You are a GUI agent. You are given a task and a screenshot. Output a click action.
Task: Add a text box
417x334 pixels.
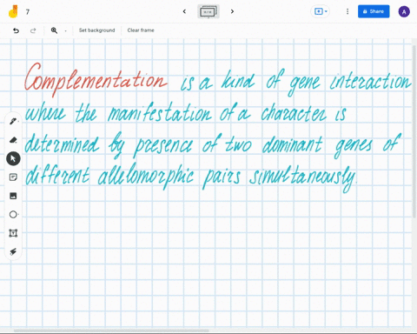[x=13, y=233]
